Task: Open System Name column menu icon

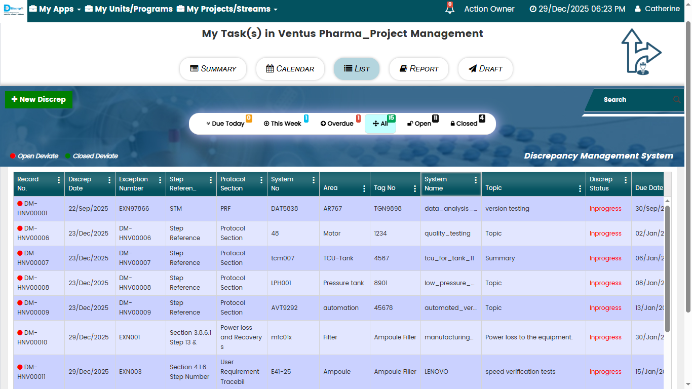Action: pos(475,180)
